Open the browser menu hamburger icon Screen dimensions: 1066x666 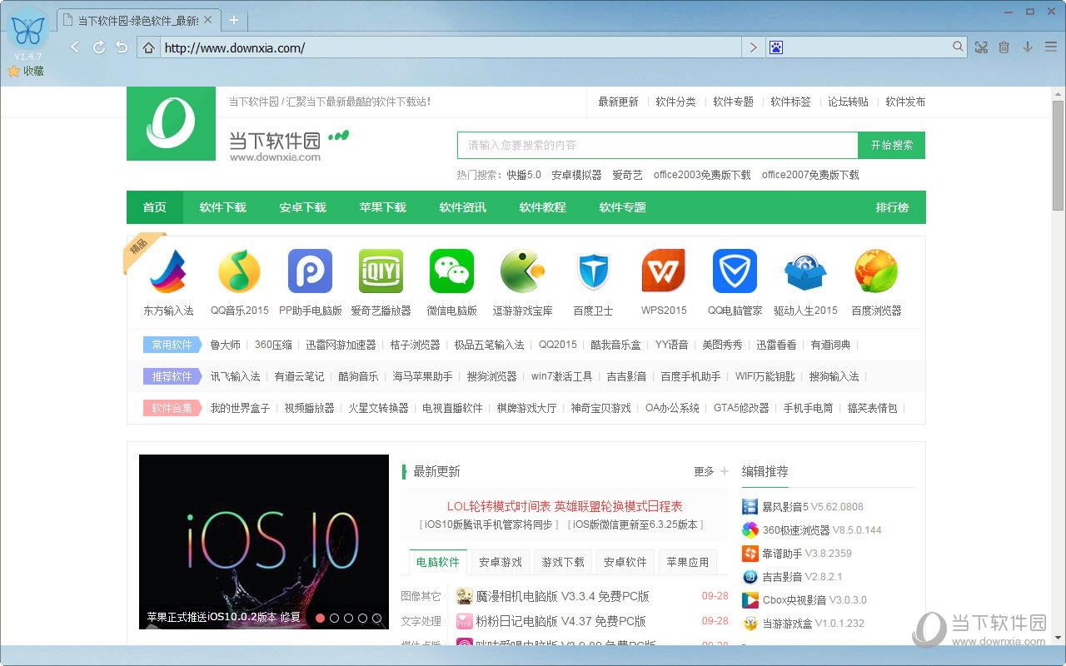(1050, 47)
